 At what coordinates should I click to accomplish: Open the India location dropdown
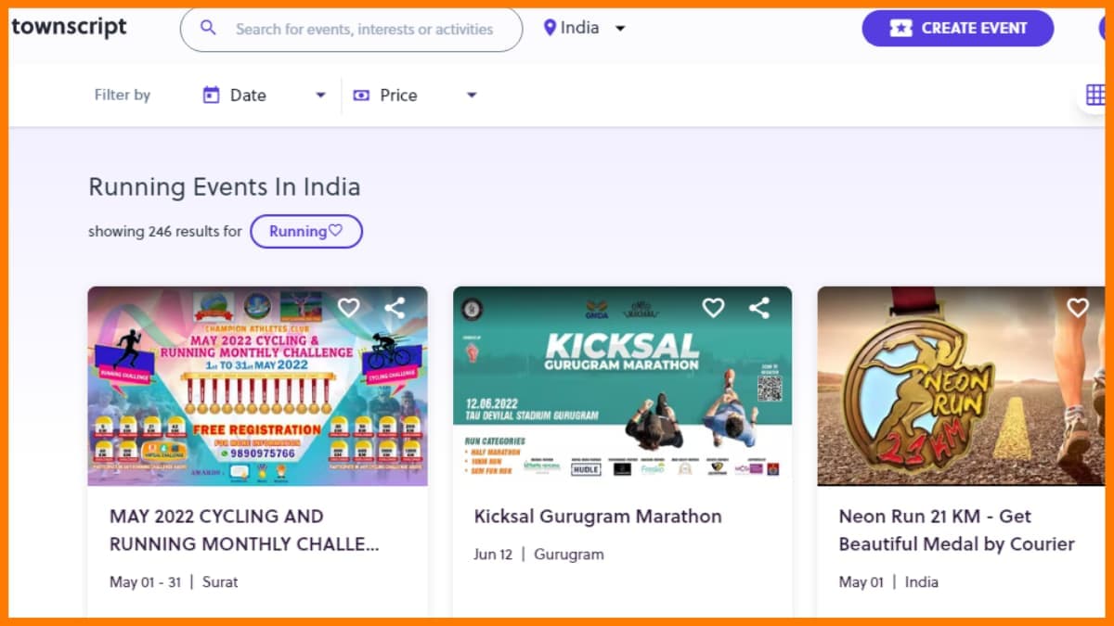pyautogui.click(x=620, y=28)
